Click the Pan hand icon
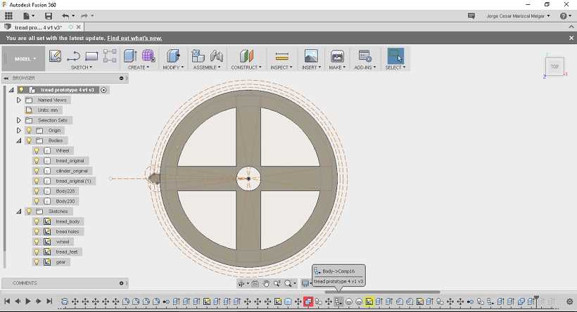Image resolution: width=577 pixels, height=312 pixels. click(266, 283)
